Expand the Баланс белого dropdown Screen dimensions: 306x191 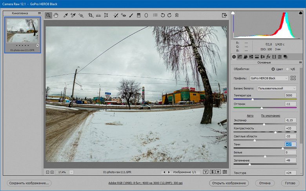(277, 89)
